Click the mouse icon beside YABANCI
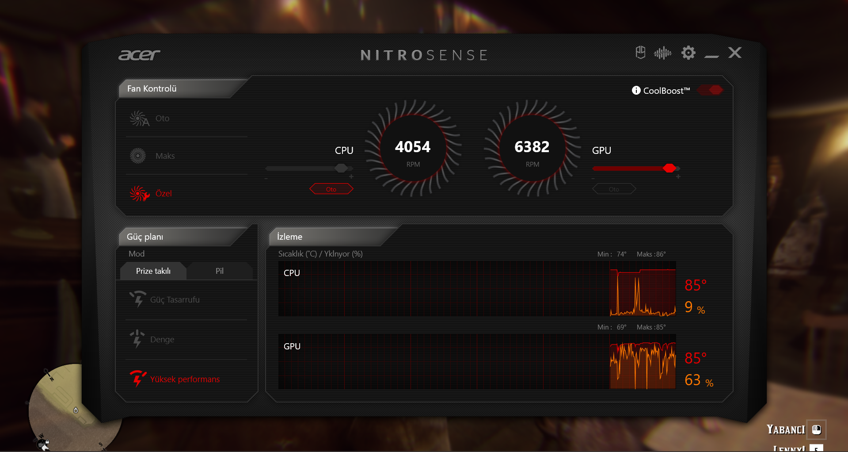 (817, 429)
